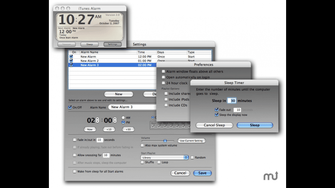Create a new alarm with New button
This screenshot has width=335, height=188.
click(119, 94)
